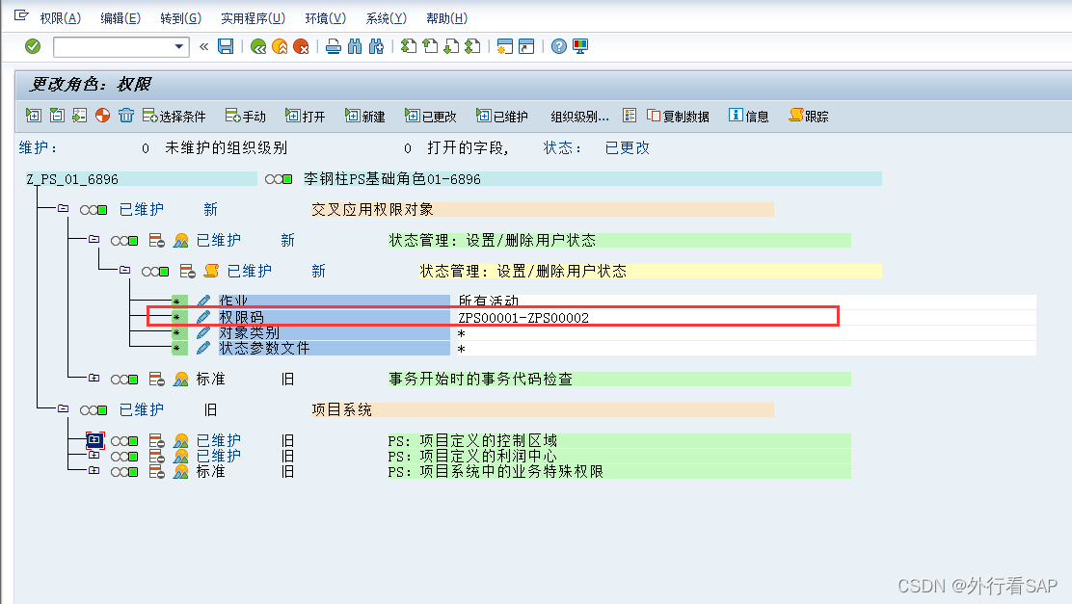Click the Create New Session icon
Viewport: 1072px width, 604px height.
pos(504,46)
